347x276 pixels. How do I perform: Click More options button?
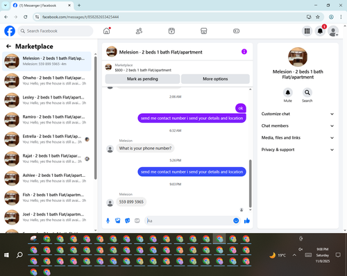pyautogui.click(x=215, y=79)
